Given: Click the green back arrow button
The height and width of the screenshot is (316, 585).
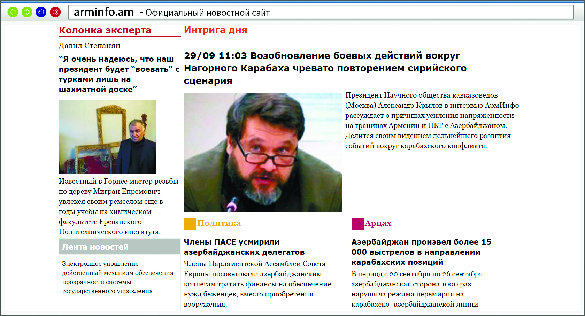Looking at the screenshot, I should (x=13, y=12).
